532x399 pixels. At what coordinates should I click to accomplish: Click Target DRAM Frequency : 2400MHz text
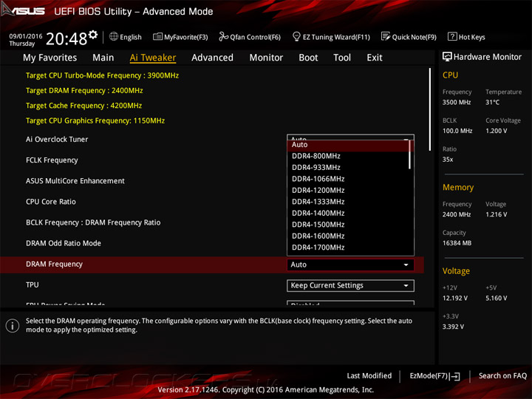[84, 91]
